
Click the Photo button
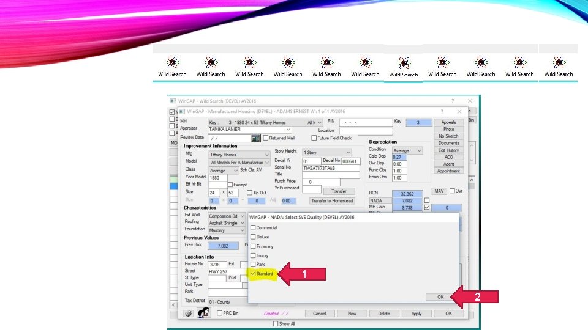(448, 129)
